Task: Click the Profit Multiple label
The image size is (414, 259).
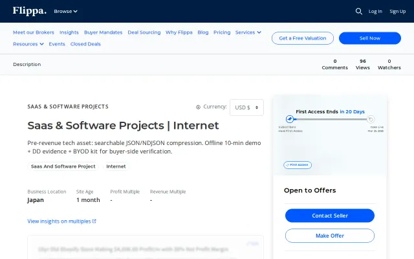Action: point(125,192)
